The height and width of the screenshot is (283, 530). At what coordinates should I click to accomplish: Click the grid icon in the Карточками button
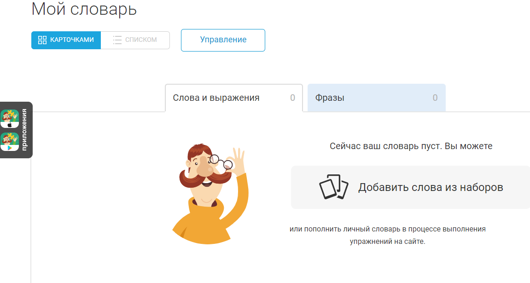[42, 40]
